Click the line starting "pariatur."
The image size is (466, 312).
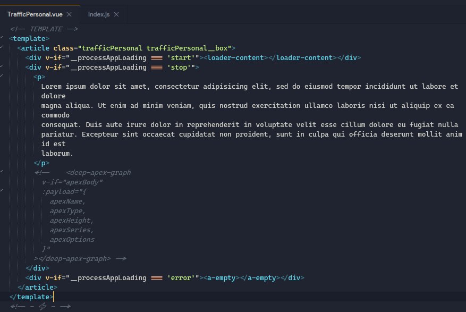[x=252, y=134]
